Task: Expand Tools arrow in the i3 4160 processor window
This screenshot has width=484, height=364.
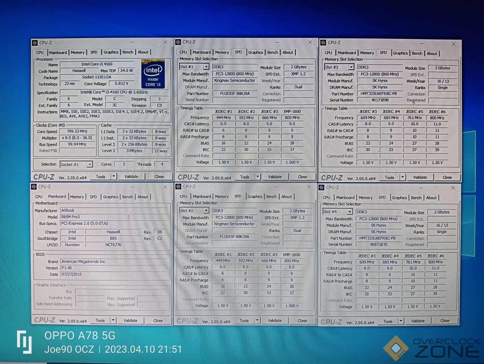Action: (x=114, y=176)
